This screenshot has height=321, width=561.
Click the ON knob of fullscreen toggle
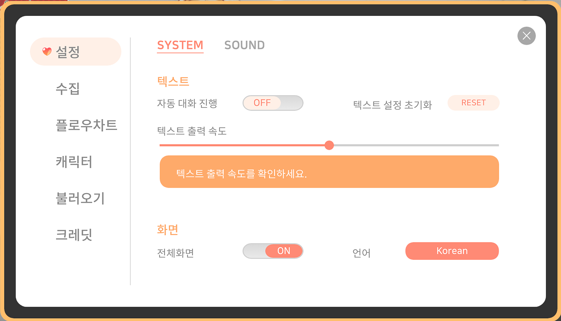pyautogui.click(x=284, y=251)
